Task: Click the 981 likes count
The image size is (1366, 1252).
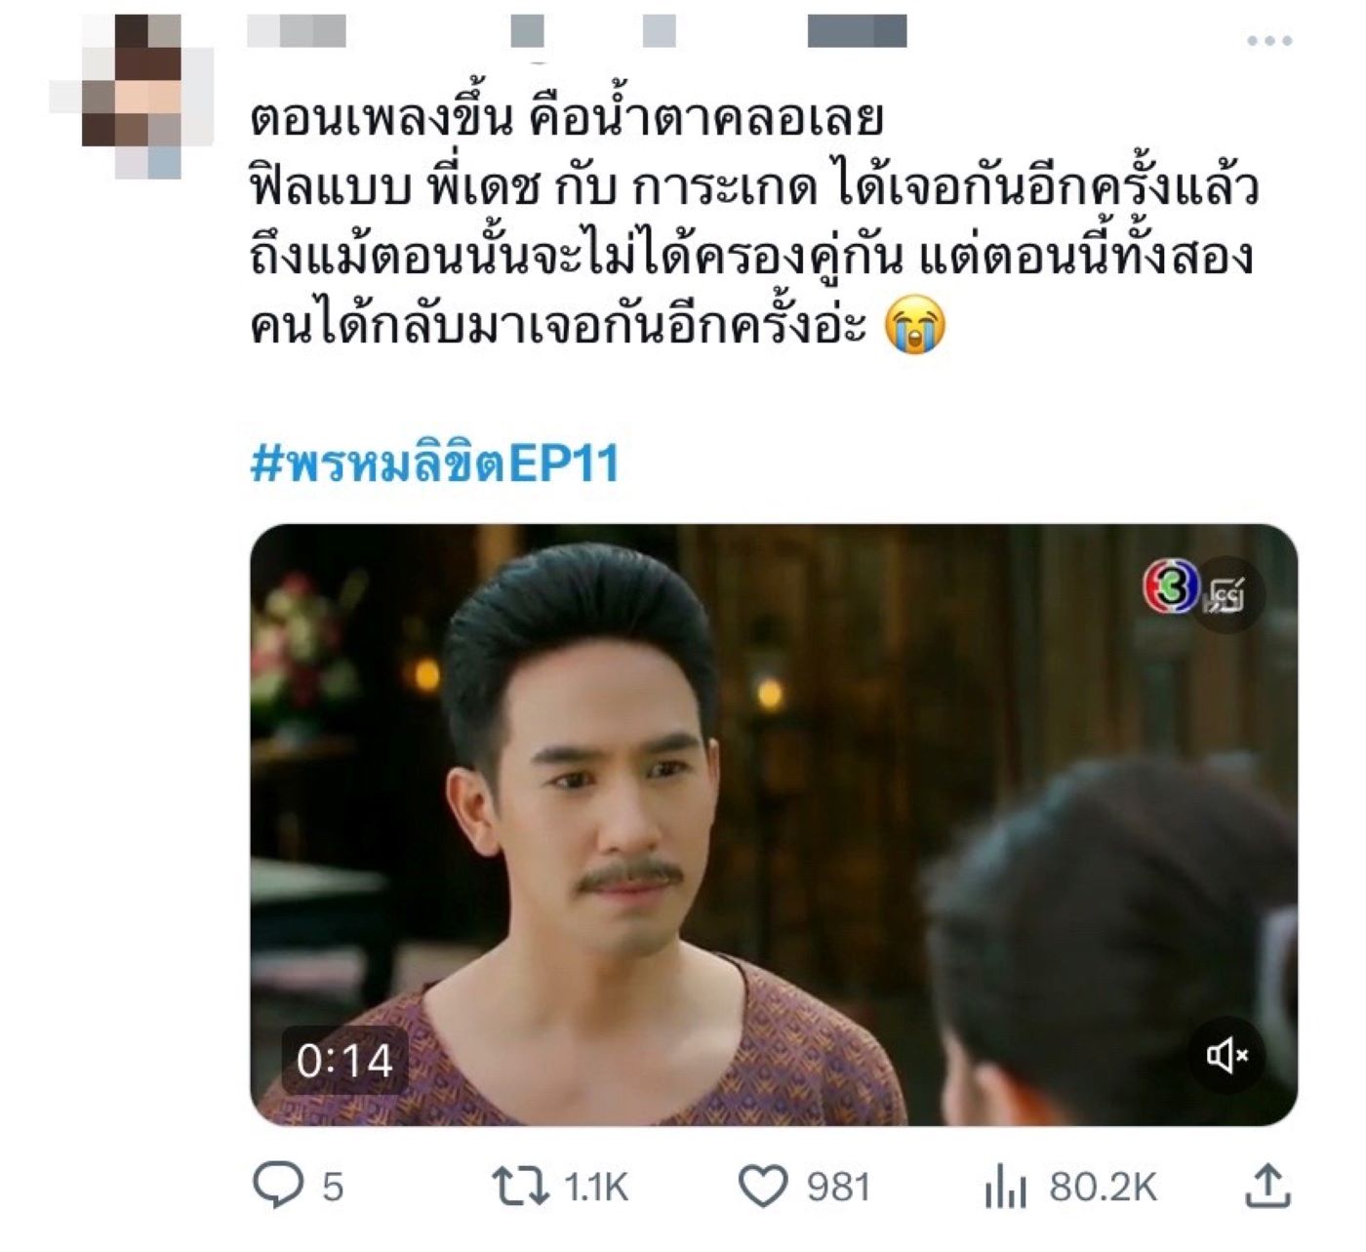Action: (x=838, y=1188)
